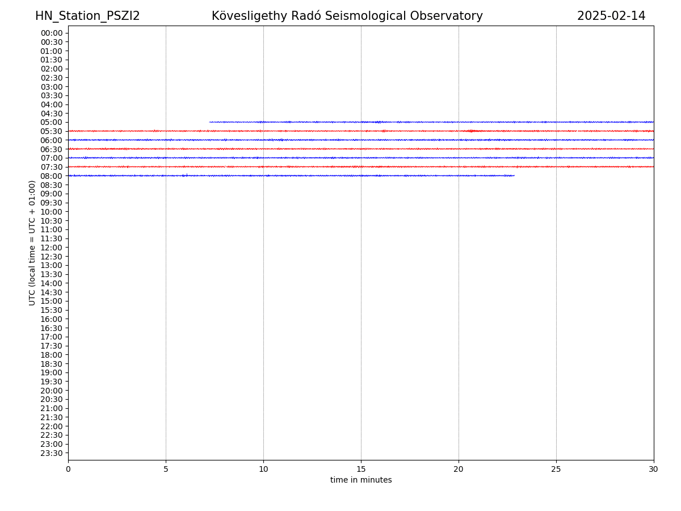Select the blue 06:00 seismogram trace
Screen dimensions: 681x511
click(361, 140)
